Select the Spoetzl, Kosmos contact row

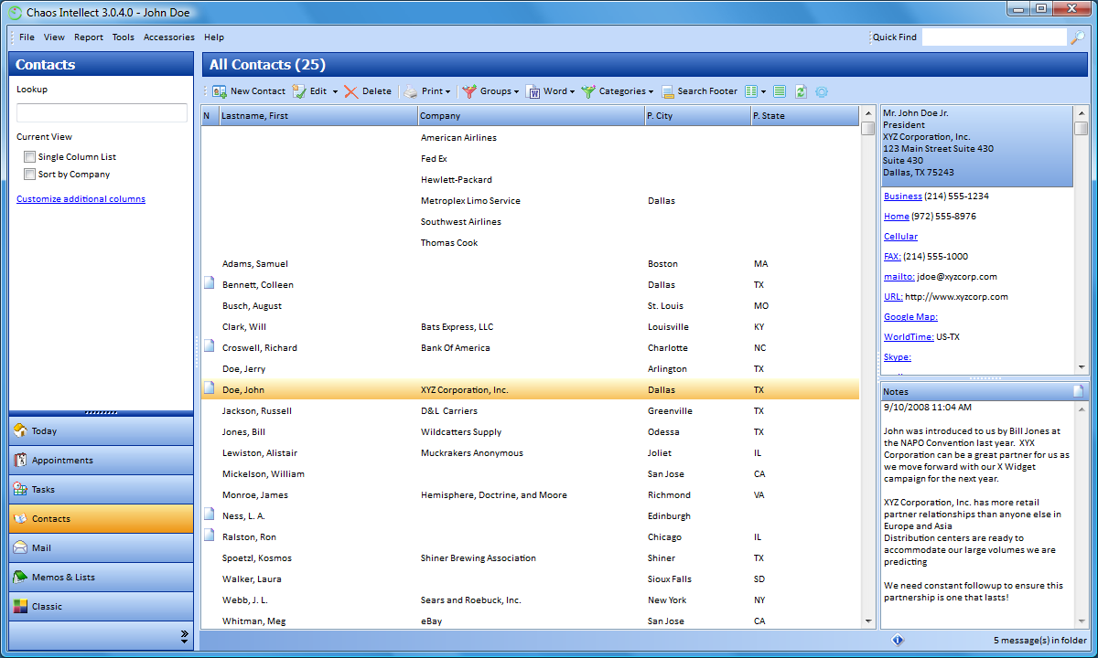[x=531, y=558]
